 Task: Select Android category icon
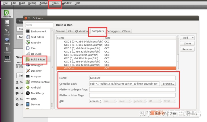click(28, 87)
